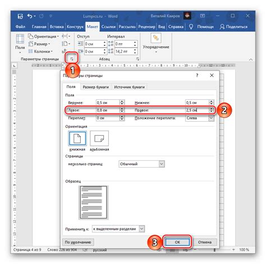Click the Save icon in title bar

pos(20,16)
